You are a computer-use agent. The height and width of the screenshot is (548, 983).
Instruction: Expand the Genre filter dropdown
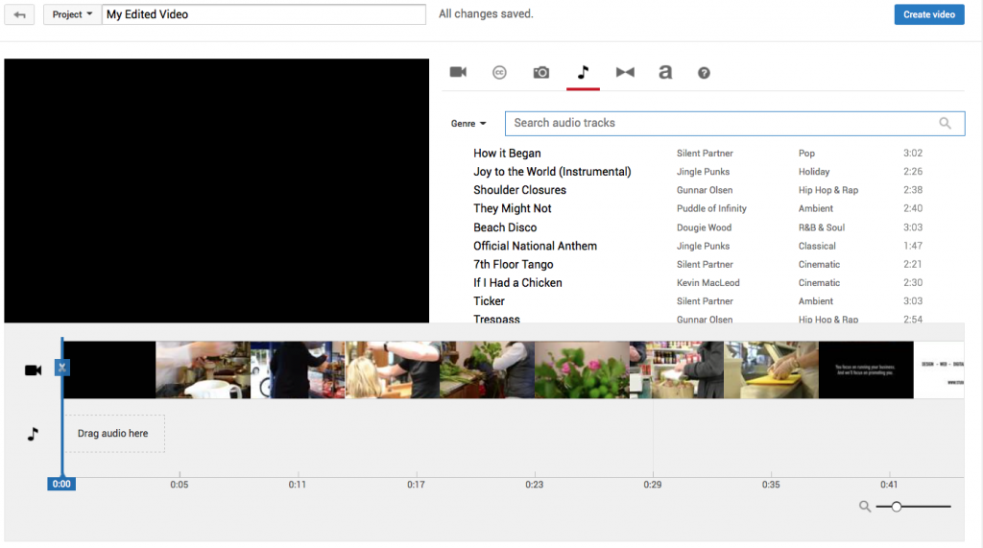point(468,124)
